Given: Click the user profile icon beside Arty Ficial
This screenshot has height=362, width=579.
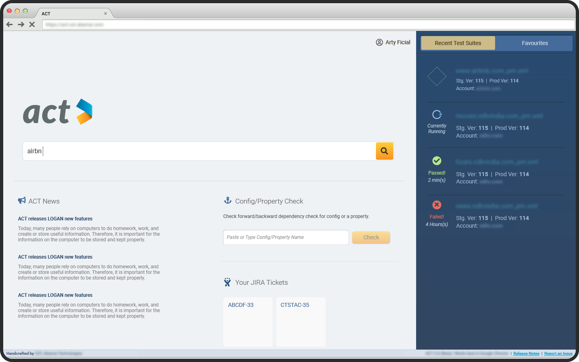Looking at the screenshot, I should 379,42.
